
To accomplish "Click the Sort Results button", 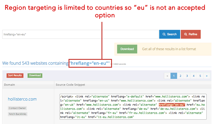I will (15, 76).
